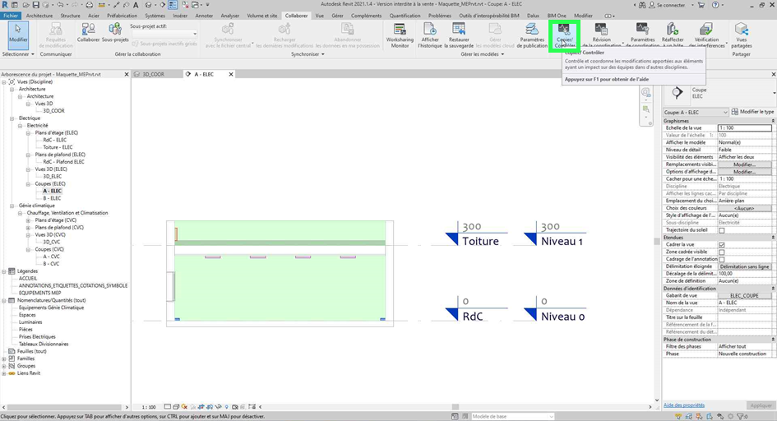Select B - ELEC section in project browser

(x=52, y=198)
